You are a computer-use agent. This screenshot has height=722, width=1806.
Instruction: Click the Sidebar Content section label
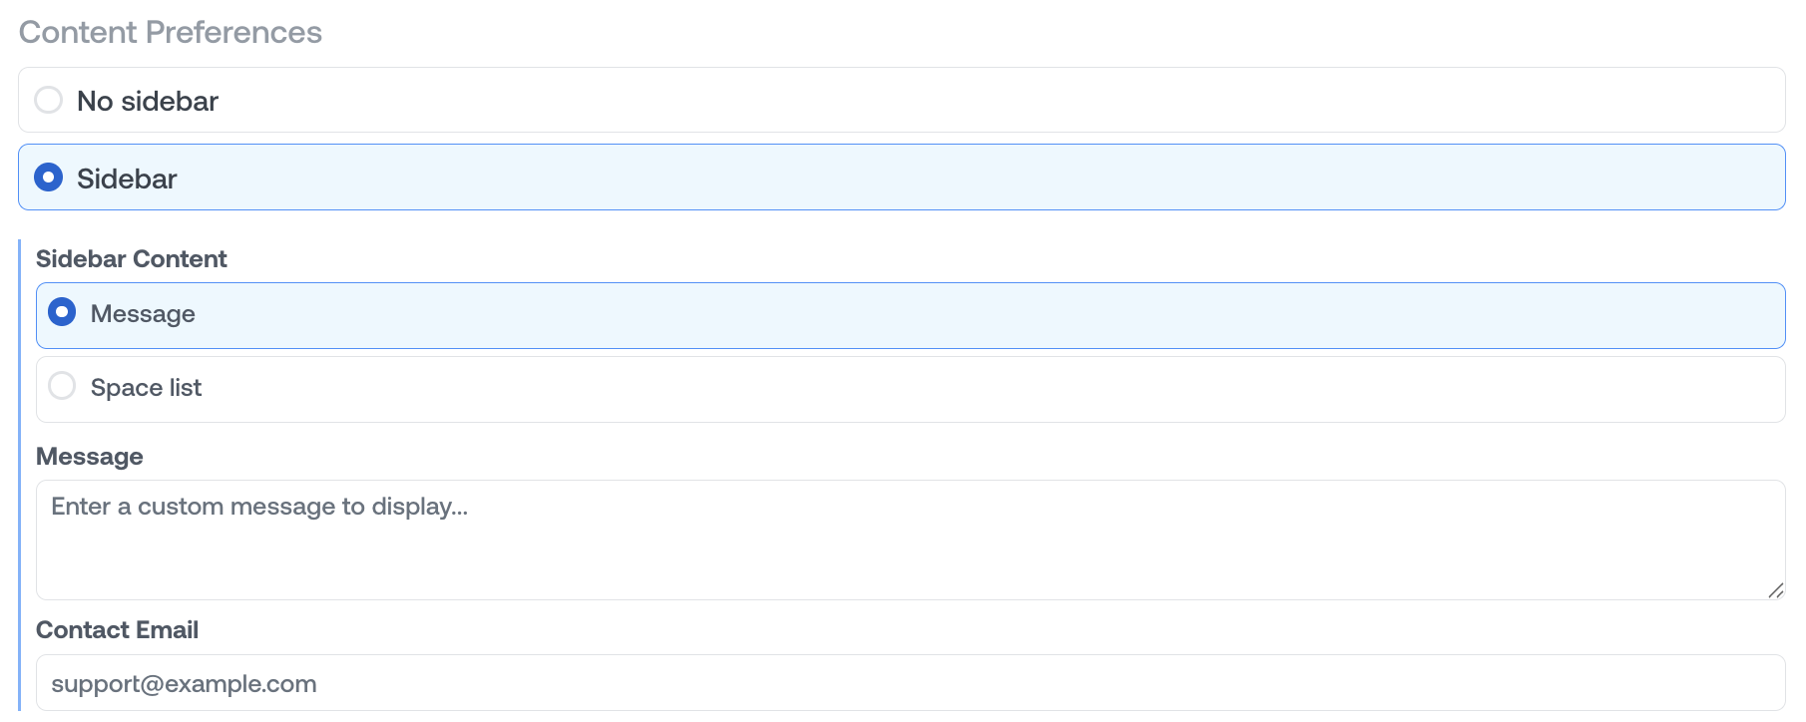point(132,258)
